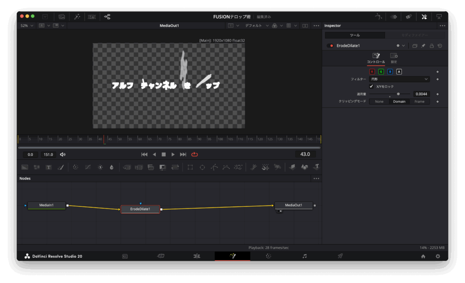This screenshot has height=283, width=465.
Task: Open the Fusion page in the bottom bar
Action: 232,256
